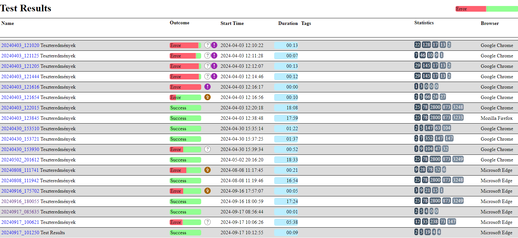This screenshot has height=238, width=518.
Task: Follow the 20240502_201612 result link
Action: 20,160
